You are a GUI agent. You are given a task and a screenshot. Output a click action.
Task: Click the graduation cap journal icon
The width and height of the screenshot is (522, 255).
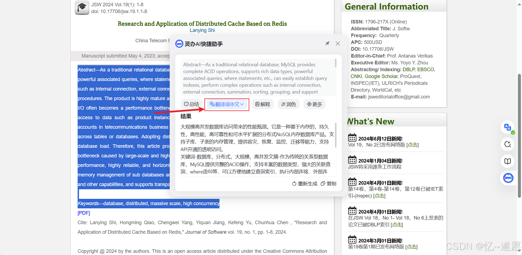click(82, 8)
